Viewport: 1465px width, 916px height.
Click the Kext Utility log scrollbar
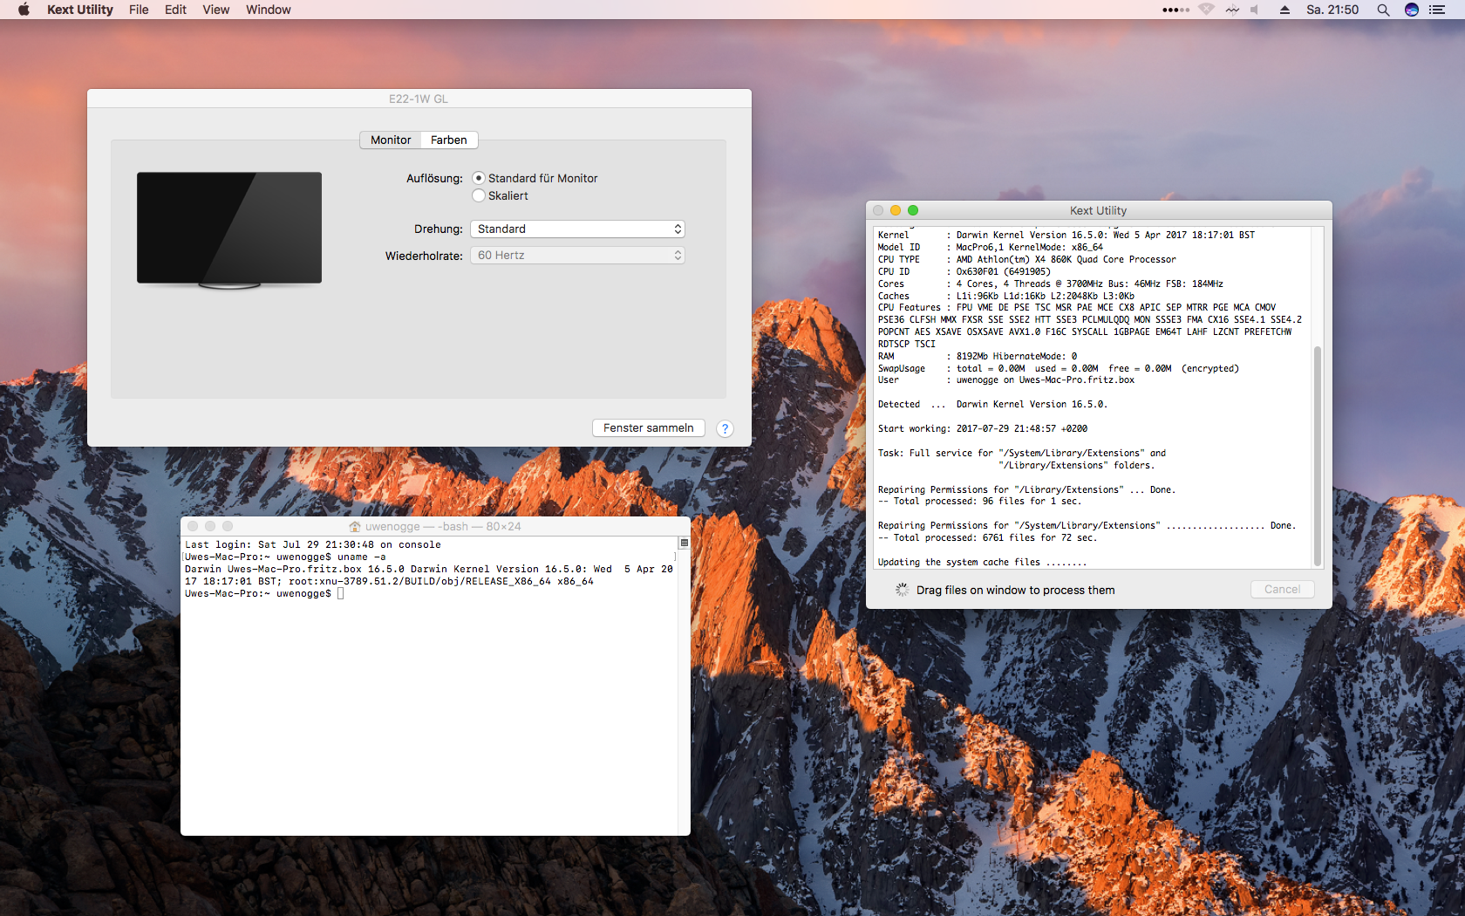pyautogui.click(x=1317, y=454)
